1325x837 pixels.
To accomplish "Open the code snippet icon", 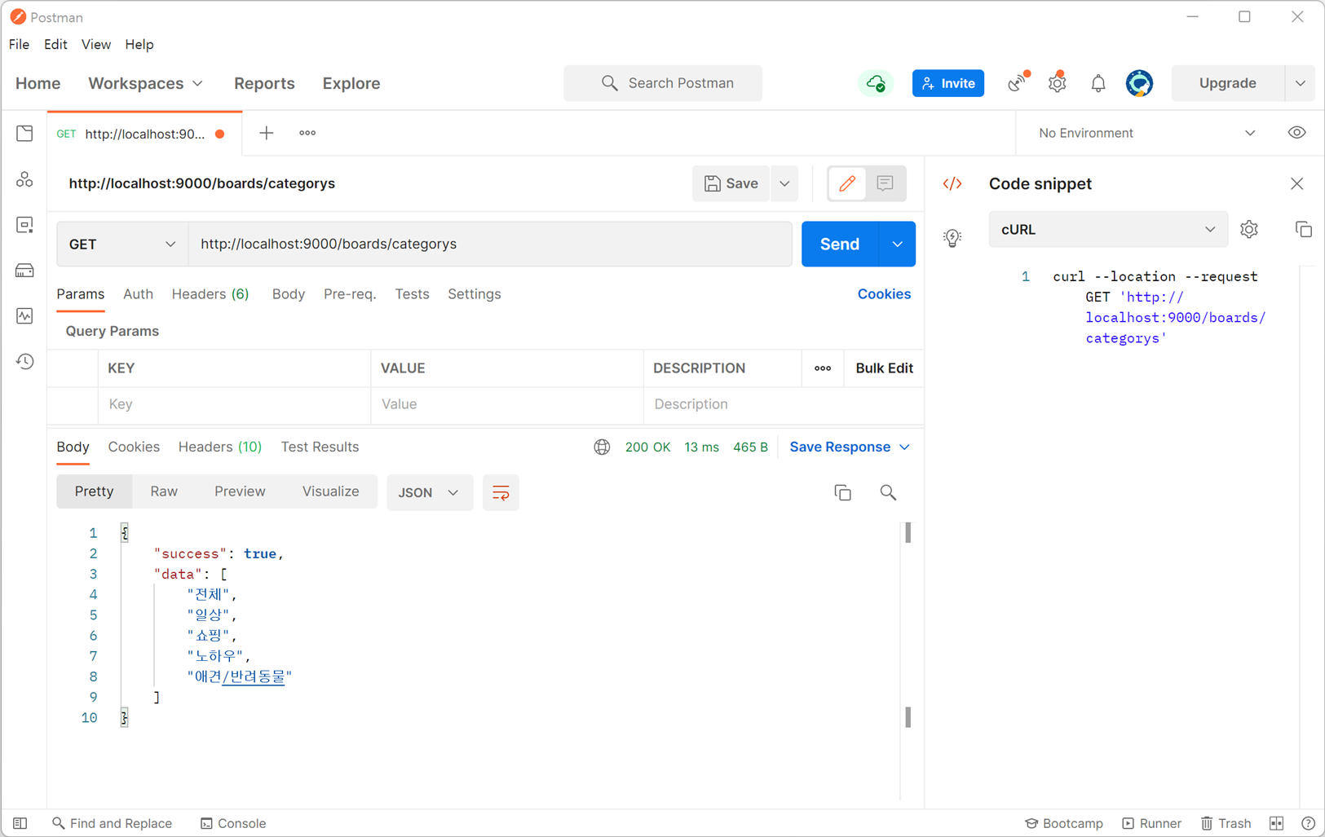I will [x=952, y=183].
